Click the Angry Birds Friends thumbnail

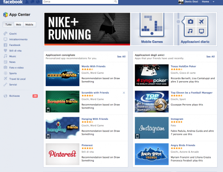click(x=152, y=154)
